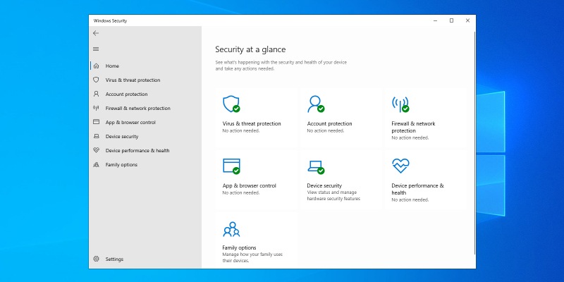Click the shield icon in sidebar
The height and width of the screenshot is (282, 564).
96,80
